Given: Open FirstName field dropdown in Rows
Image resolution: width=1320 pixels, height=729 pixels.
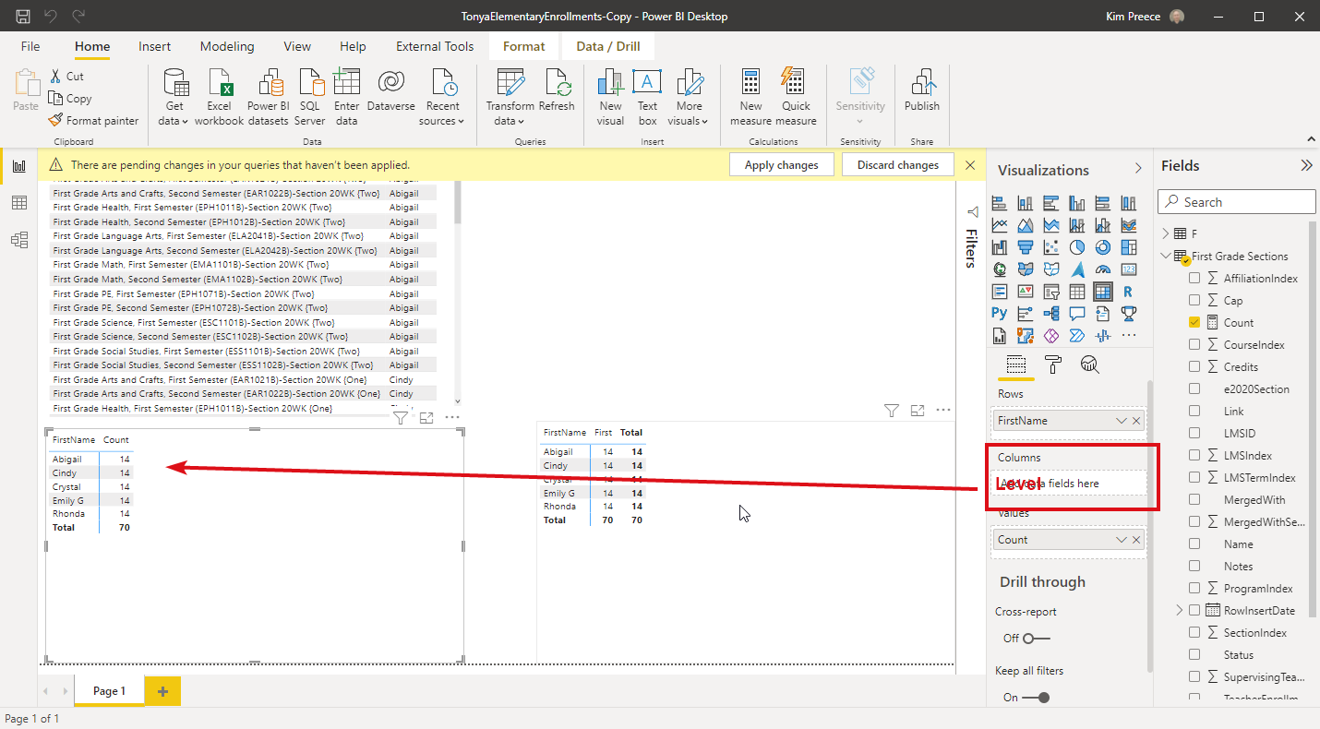Looking at the screenshot, I should click(1122, 421).
